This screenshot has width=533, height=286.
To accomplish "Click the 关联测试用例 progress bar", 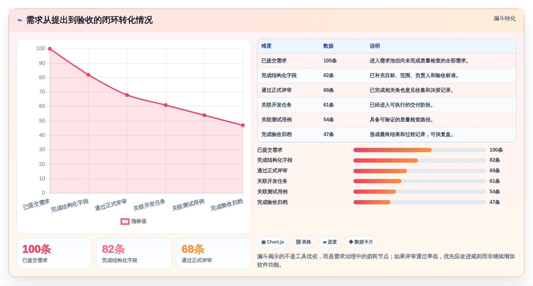I will pos(420,192).
